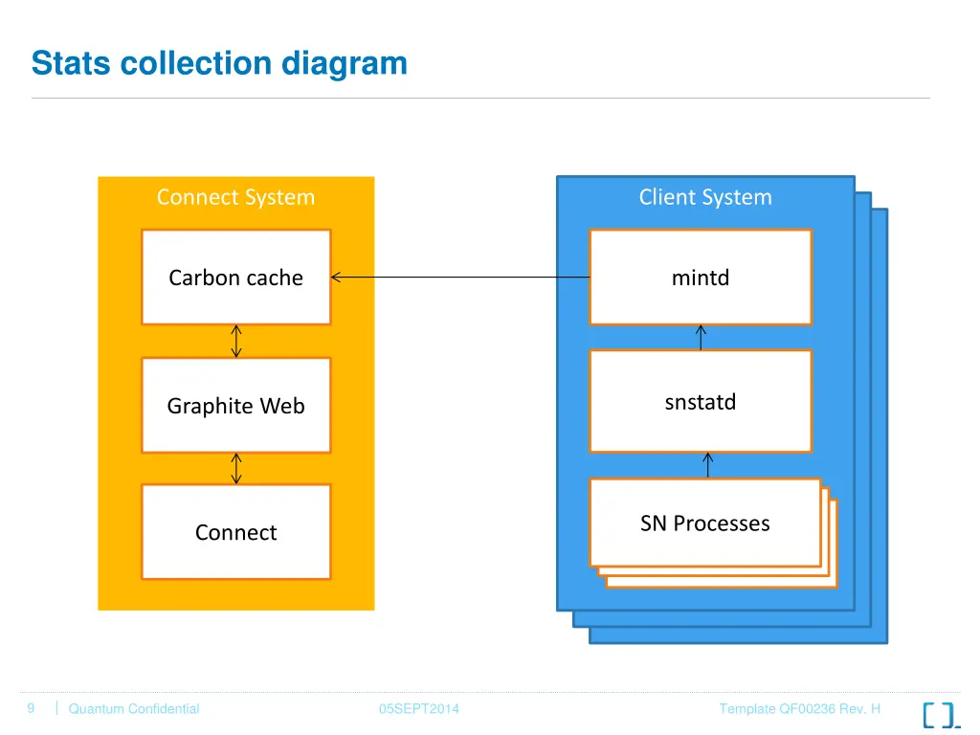Click the slide number 9 in footer
980x735 pixels.
[31, 708]
